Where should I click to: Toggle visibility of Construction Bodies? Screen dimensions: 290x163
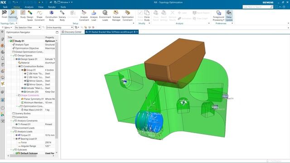pos(19,67)
